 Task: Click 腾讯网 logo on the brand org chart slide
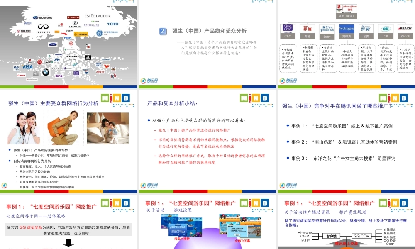click(288, 81)
